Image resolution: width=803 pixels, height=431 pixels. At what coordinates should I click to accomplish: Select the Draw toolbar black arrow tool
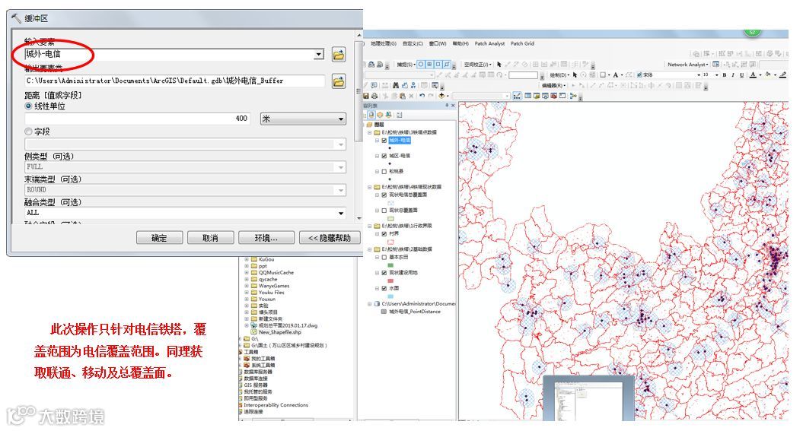[x=575, y=74]
